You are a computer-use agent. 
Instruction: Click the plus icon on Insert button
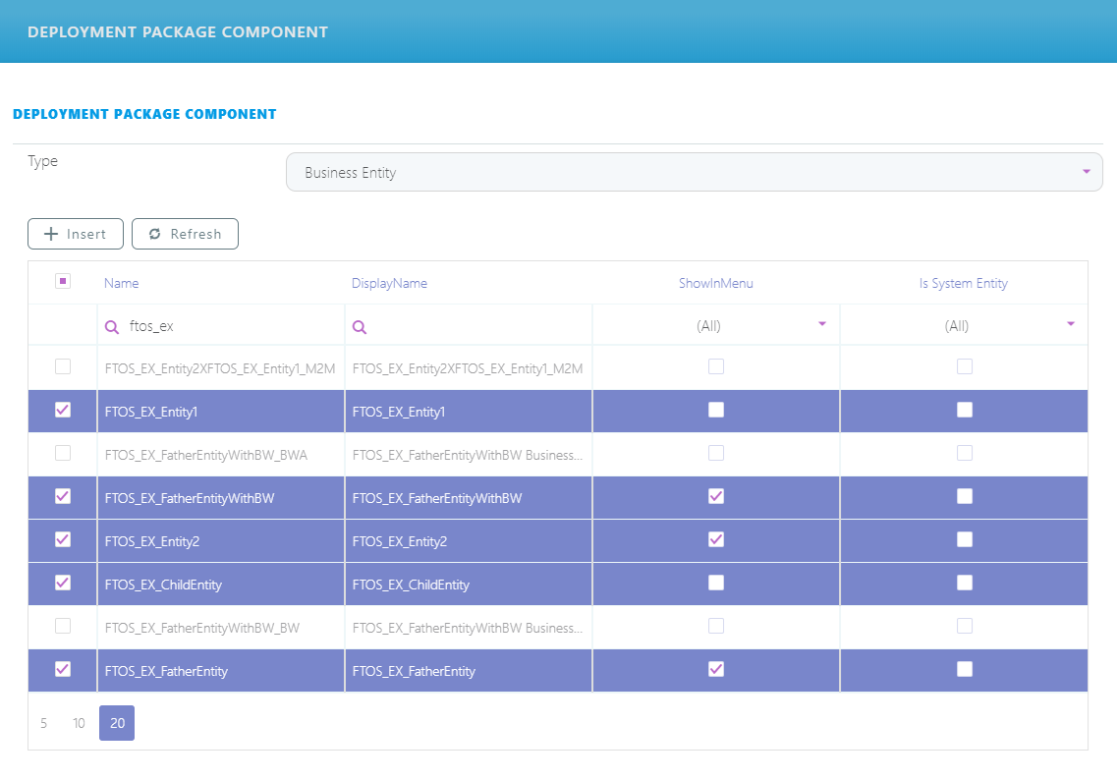(x=52, y=234)
